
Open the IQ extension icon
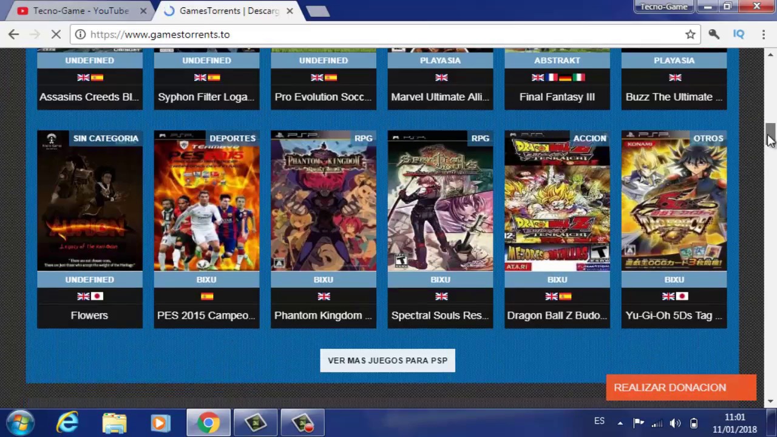(x=739, y=35)
